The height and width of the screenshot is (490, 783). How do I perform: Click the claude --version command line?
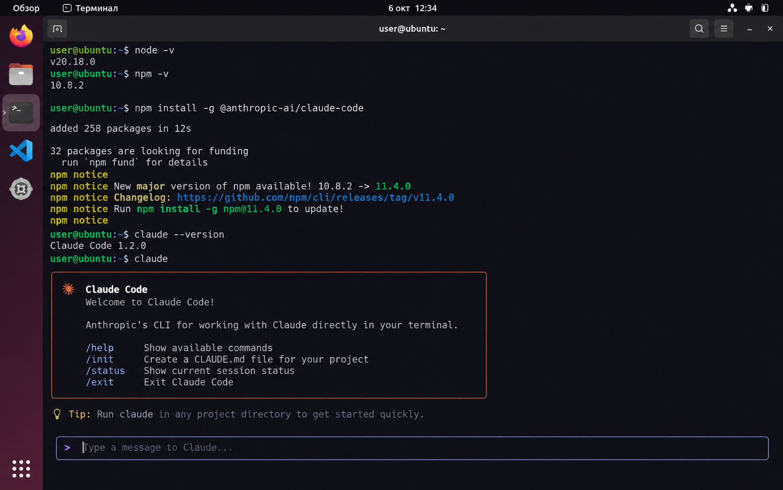pos(137,234)
